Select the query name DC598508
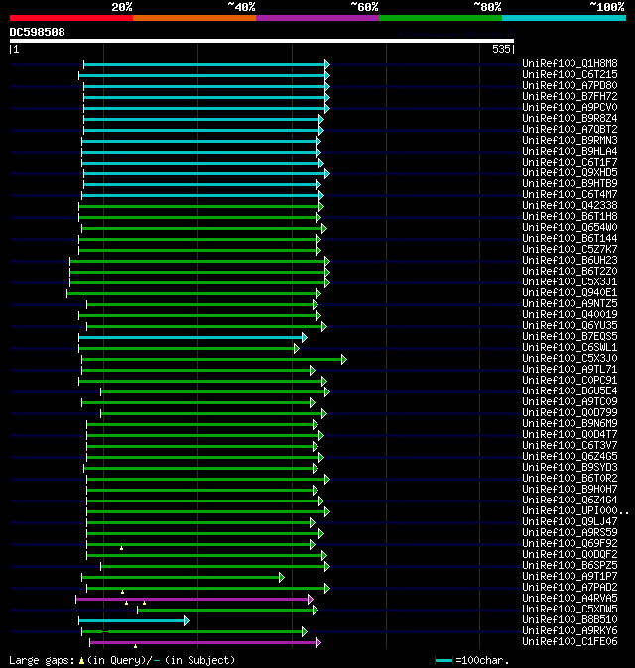The width and height of the screenshot is (635, 668). pyautogui.click(x=37, y=32)
